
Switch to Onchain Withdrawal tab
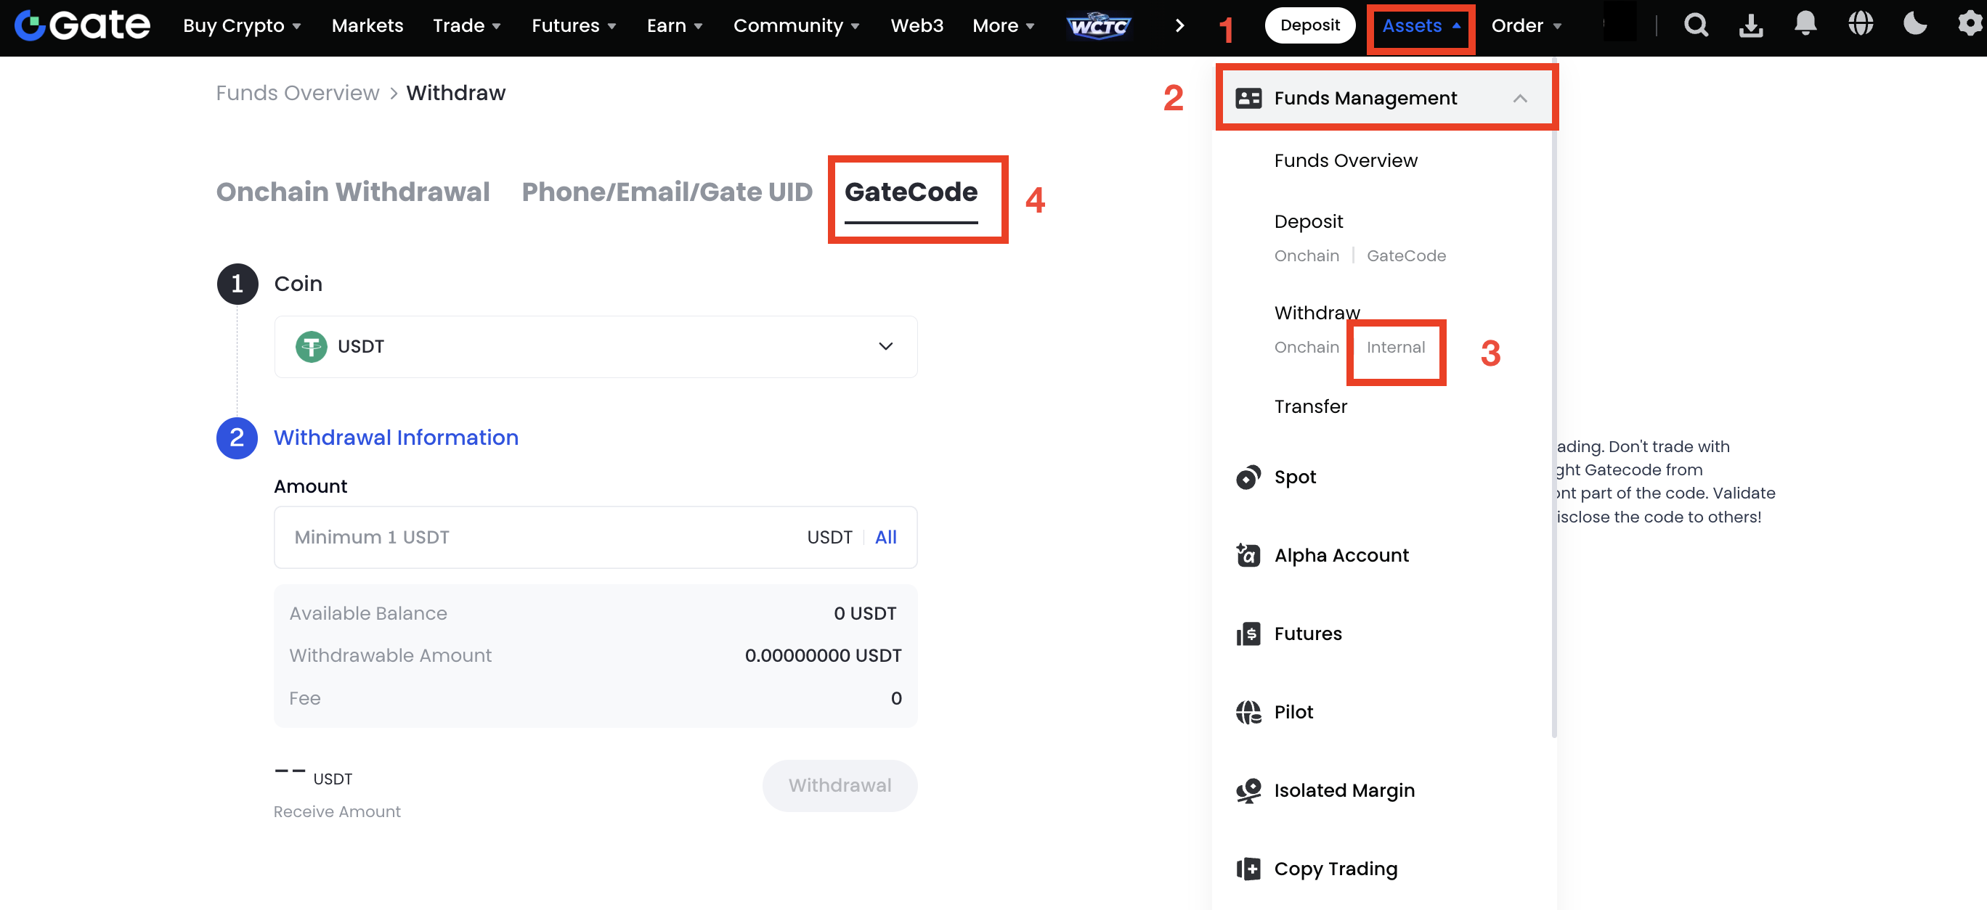[x=352, y=192]
